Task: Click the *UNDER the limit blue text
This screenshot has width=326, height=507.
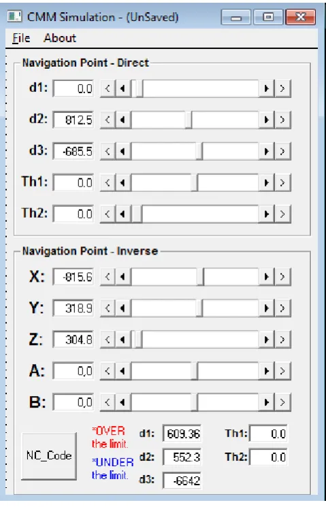Action: point(112,468)
